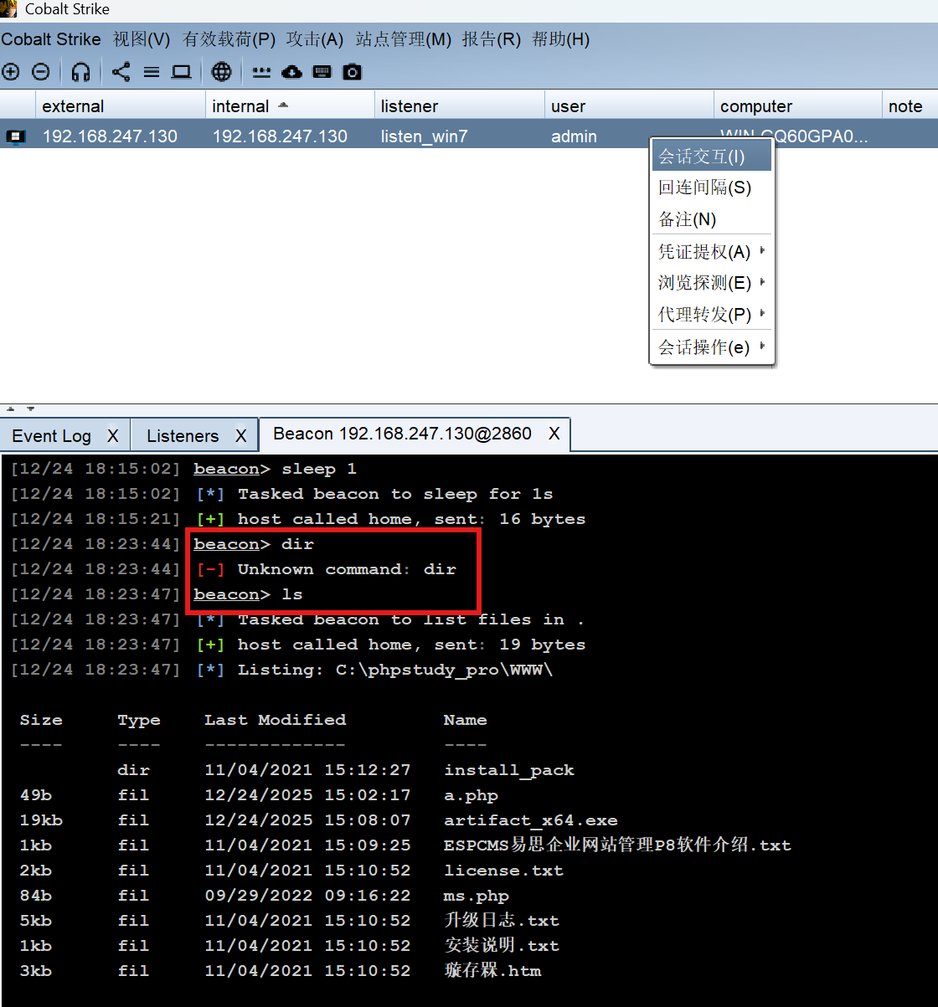Switch to session table view icon

(152, 73)
